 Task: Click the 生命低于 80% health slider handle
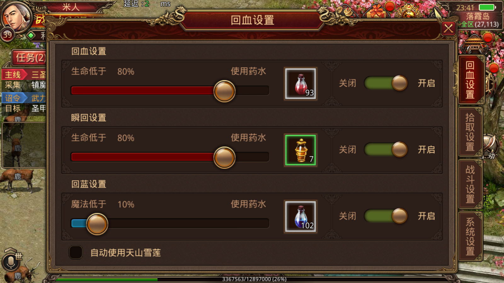224,91
